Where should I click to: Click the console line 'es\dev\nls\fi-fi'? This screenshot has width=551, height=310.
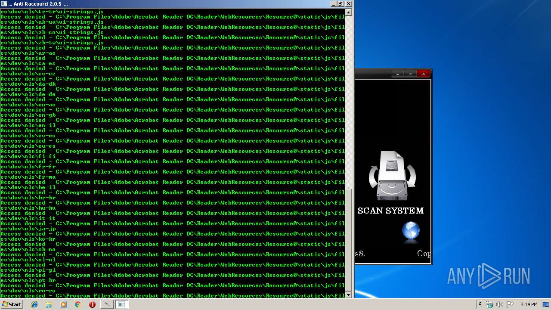click(28, 156)
